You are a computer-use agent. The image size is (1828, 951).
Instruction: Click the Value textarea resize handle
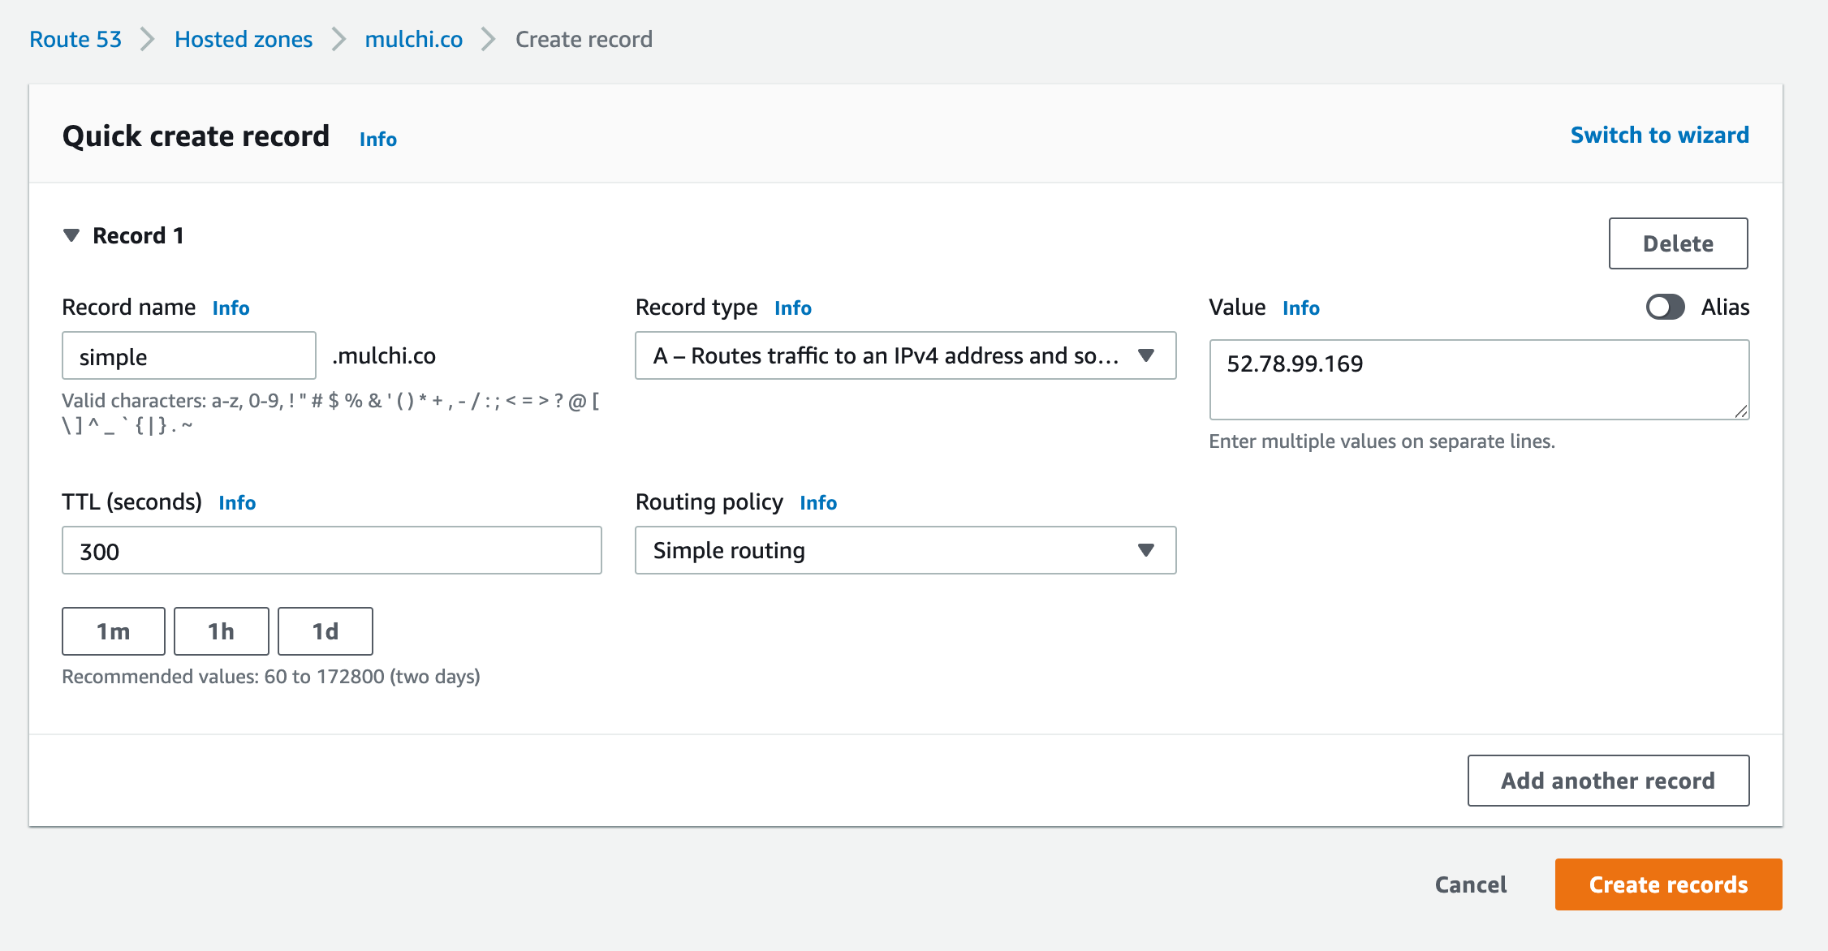(1740, 411)
